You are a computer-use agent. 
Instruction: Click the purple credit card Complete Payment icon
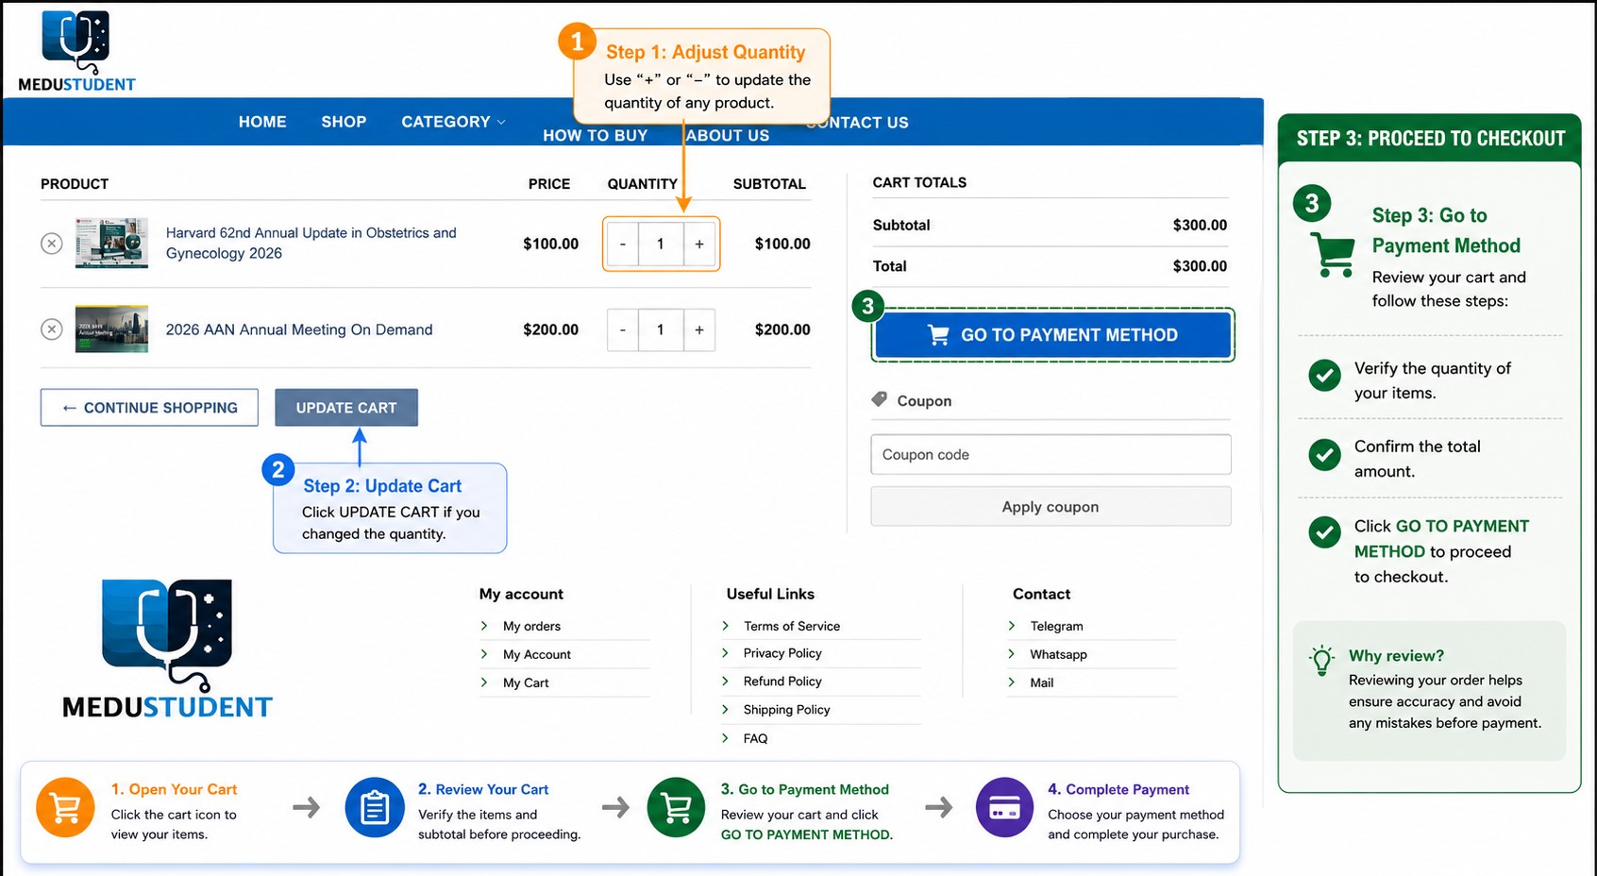click(1004, 808)
